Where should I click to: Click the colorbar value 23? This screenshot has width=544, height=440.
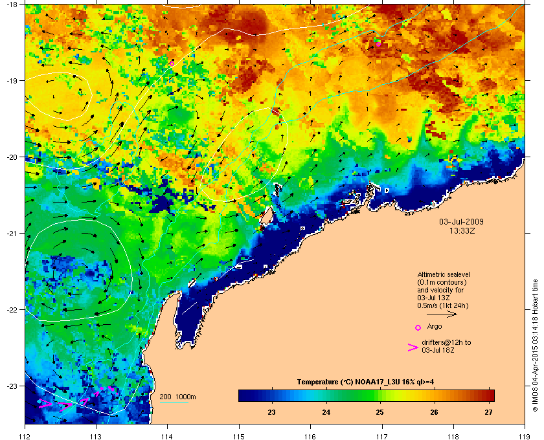point(271,412)
